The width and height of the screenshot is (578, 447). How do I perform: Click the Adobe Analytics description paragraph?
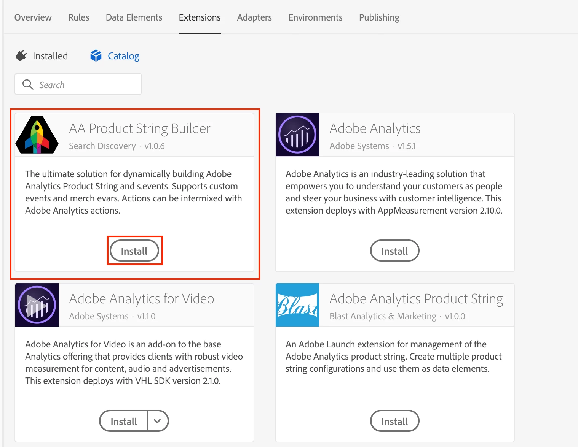coord(394,192)
